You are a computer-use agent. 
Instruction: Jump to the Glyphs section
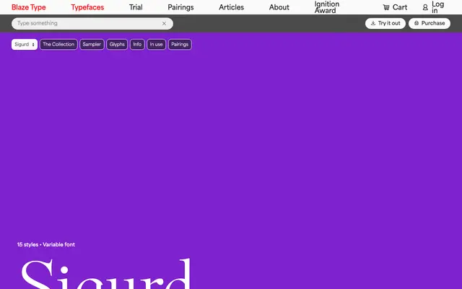pos(117,45)
